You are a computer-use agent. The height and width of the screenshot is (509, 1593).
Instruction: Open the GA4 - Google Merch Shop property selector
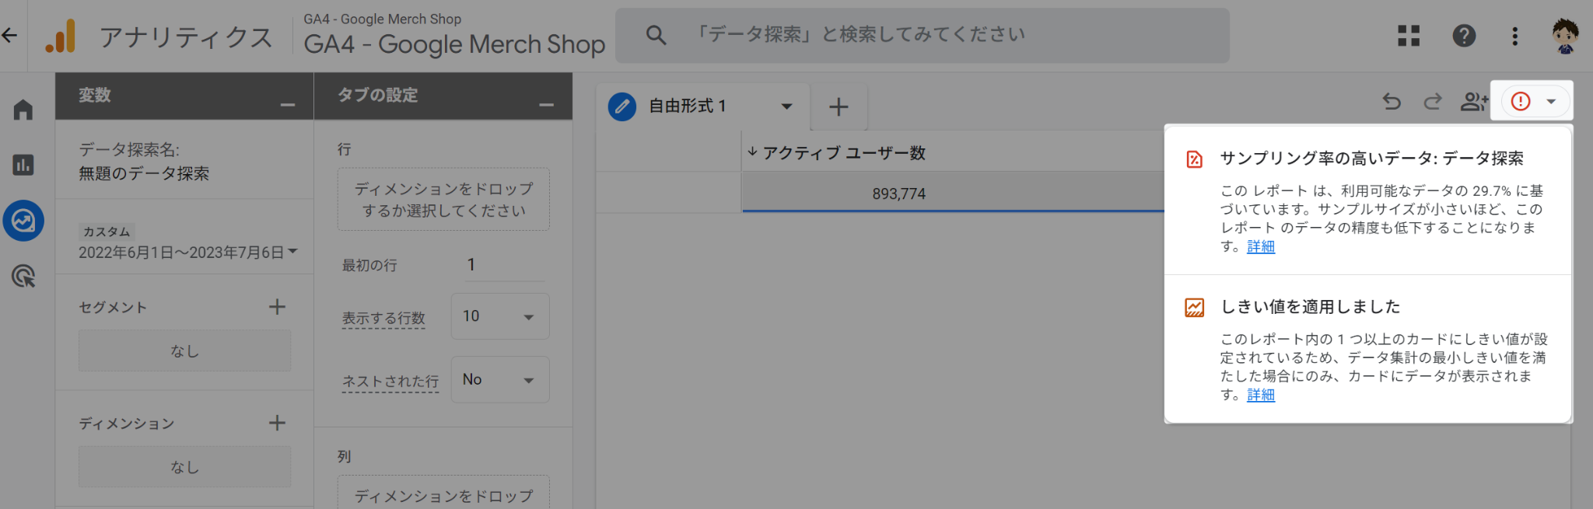pyautogui.click(x=454, y=36)
